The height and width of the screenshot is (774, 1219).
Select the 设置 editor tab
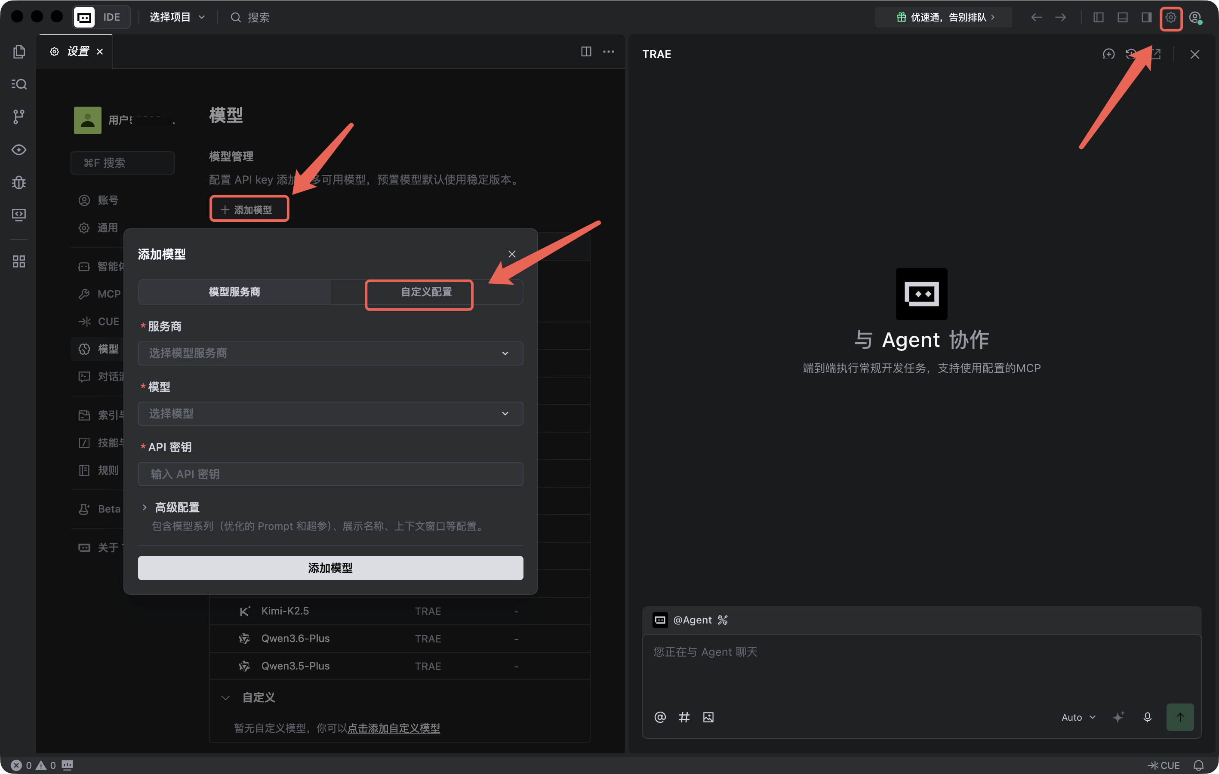click(75, 52)
